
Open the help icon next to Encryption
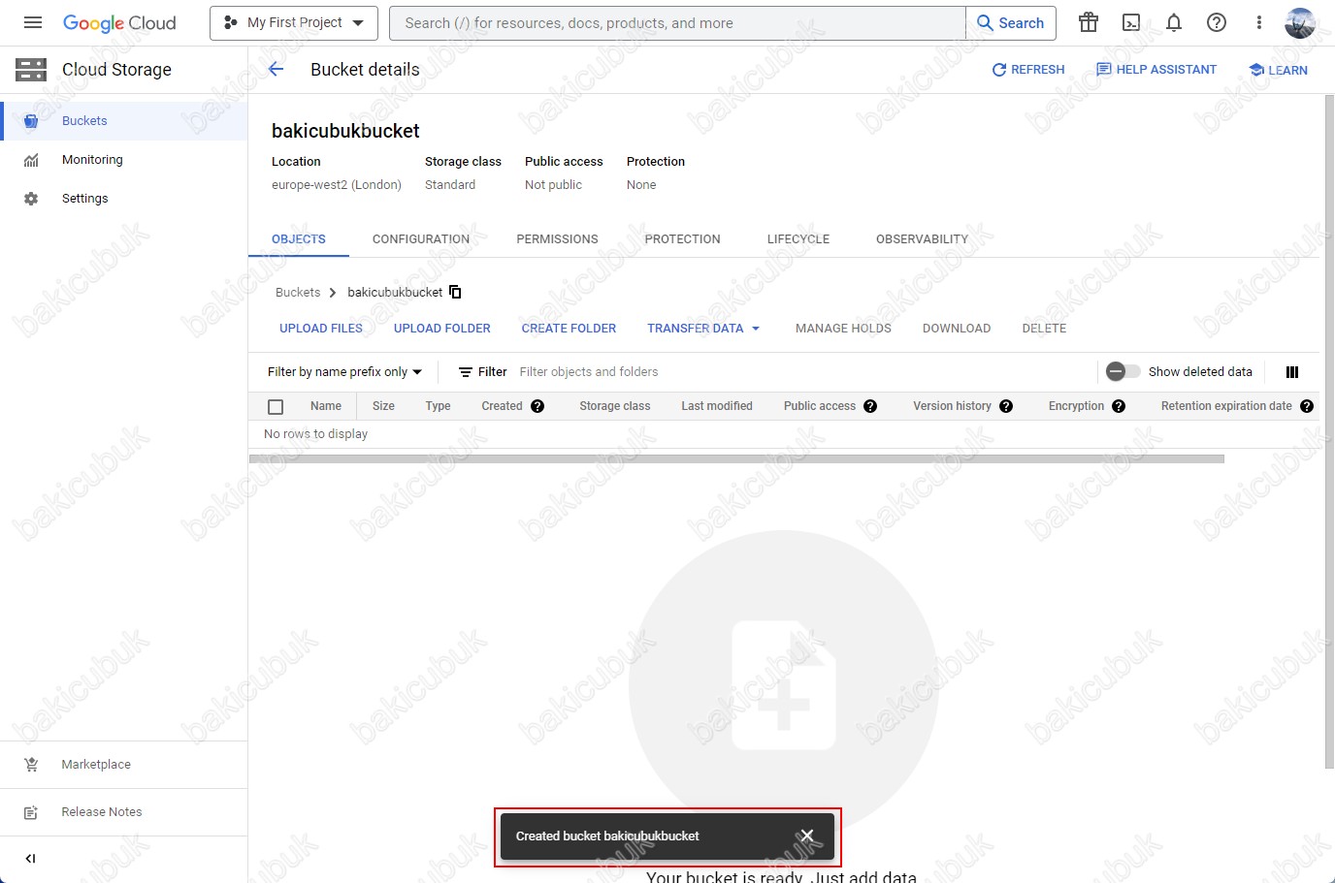click(x=1119, y=406)
